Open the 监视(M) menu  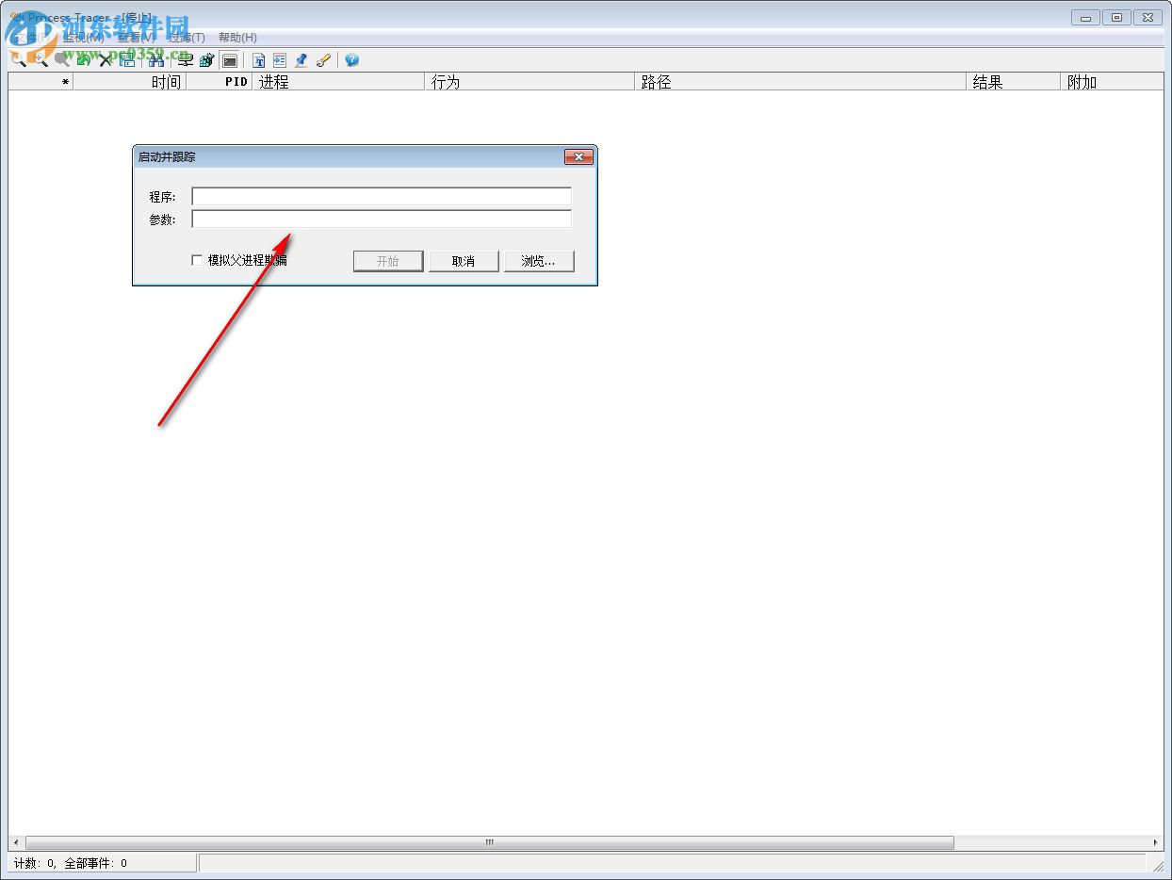(80, 37)
